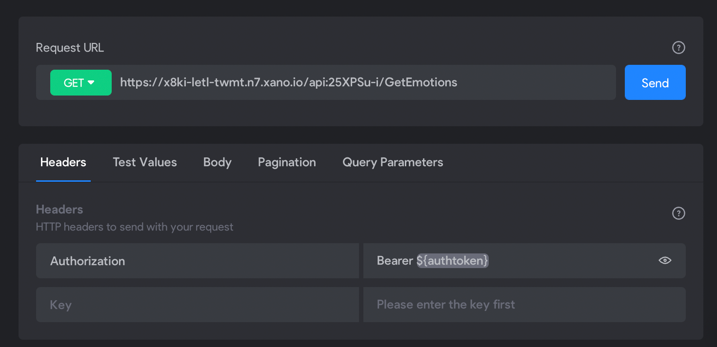Select the ${authtoken} variable chip

(x=453, y=261)
